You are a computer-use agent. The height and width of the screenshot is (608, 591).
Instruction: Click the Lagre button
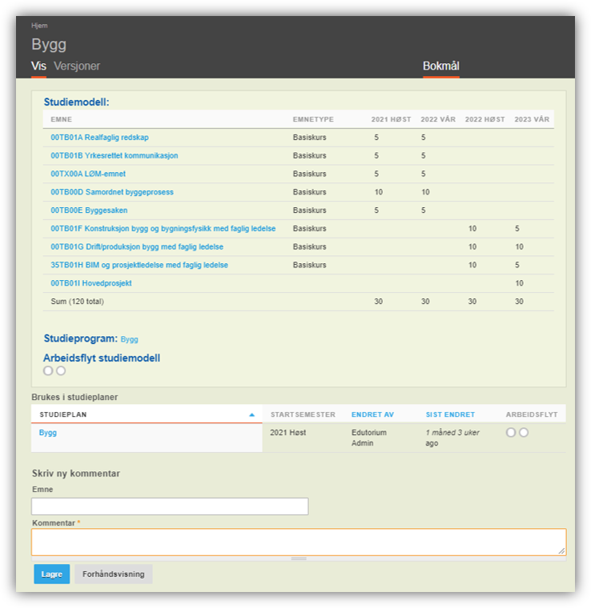pos(52,574)
